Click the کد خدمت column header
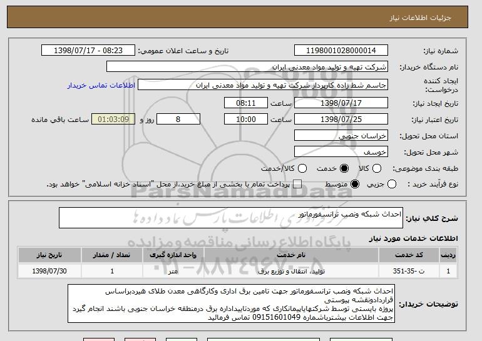The image size is (482, 341). (x=409, y=255)
